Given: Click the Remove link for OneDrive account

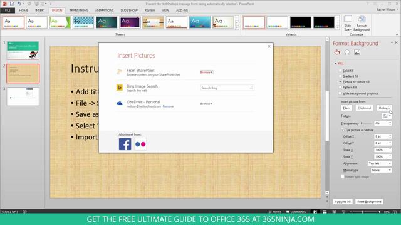Looking at the screenshot, I should (x=168, y=106).
